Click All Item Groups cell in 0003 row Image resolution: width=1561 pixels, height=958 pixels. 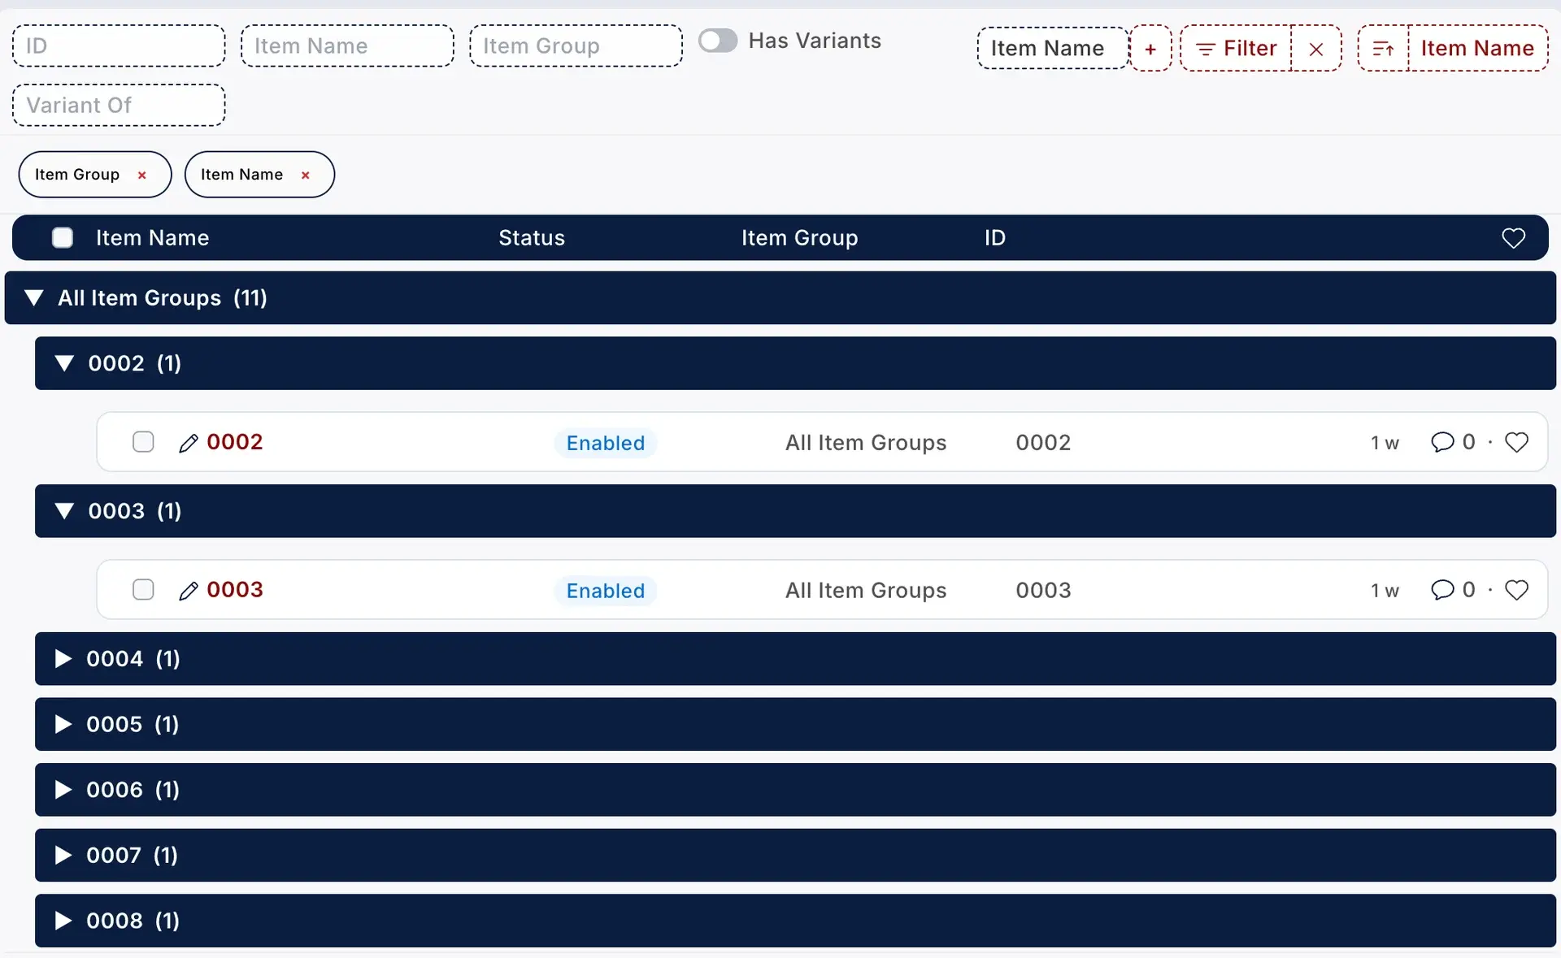(x=866, y=591)
